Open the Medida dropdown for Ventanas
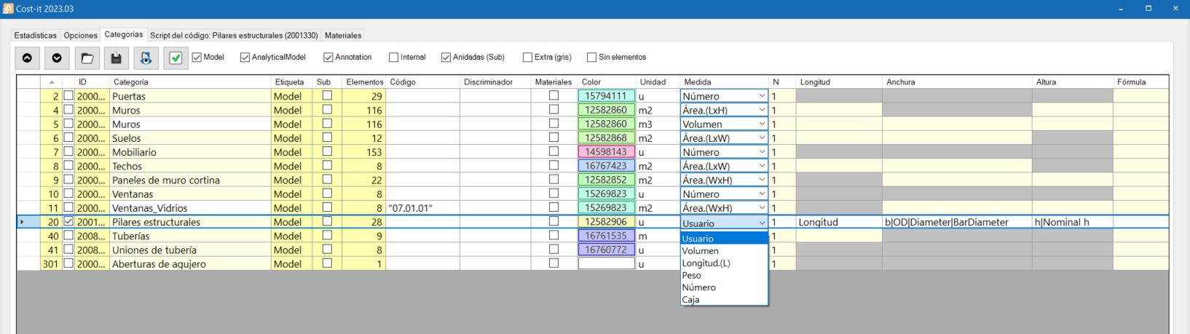This screenshot has width=1190, height=334. (762, 194)
